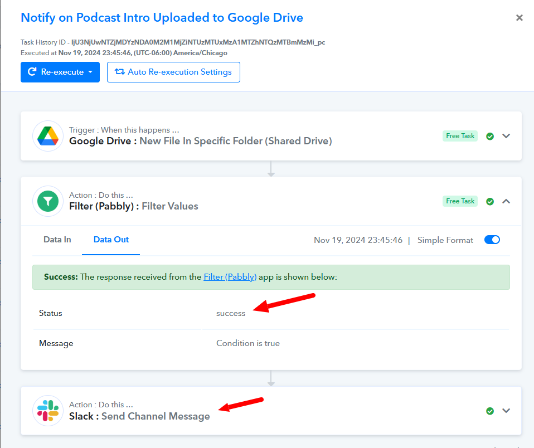The width and height of the screenshot is (534, 448).
Task: Select the Task History ID value
Action: (198, 42)
